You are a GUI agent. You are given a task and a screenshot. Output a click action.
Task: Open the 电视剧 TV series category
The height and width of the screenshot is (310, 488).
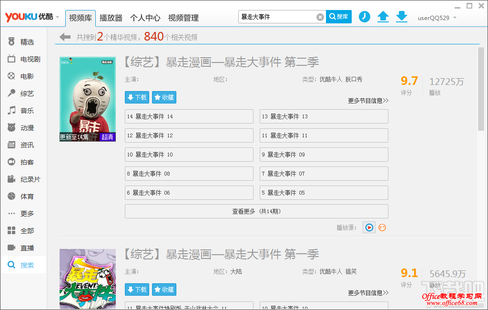[24, 59]
